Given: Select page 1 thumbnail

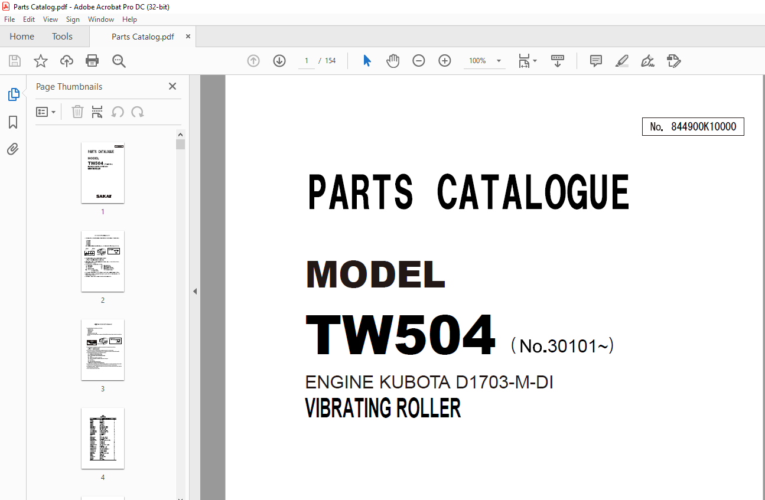Looking at the screenshot, I should pyautogui.click(x=103, y=173).
